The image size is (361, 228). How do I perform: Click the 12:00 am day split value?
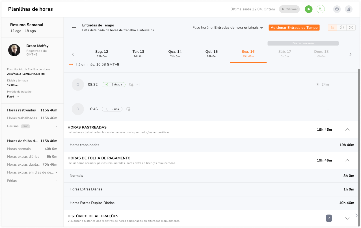[13, 85]
